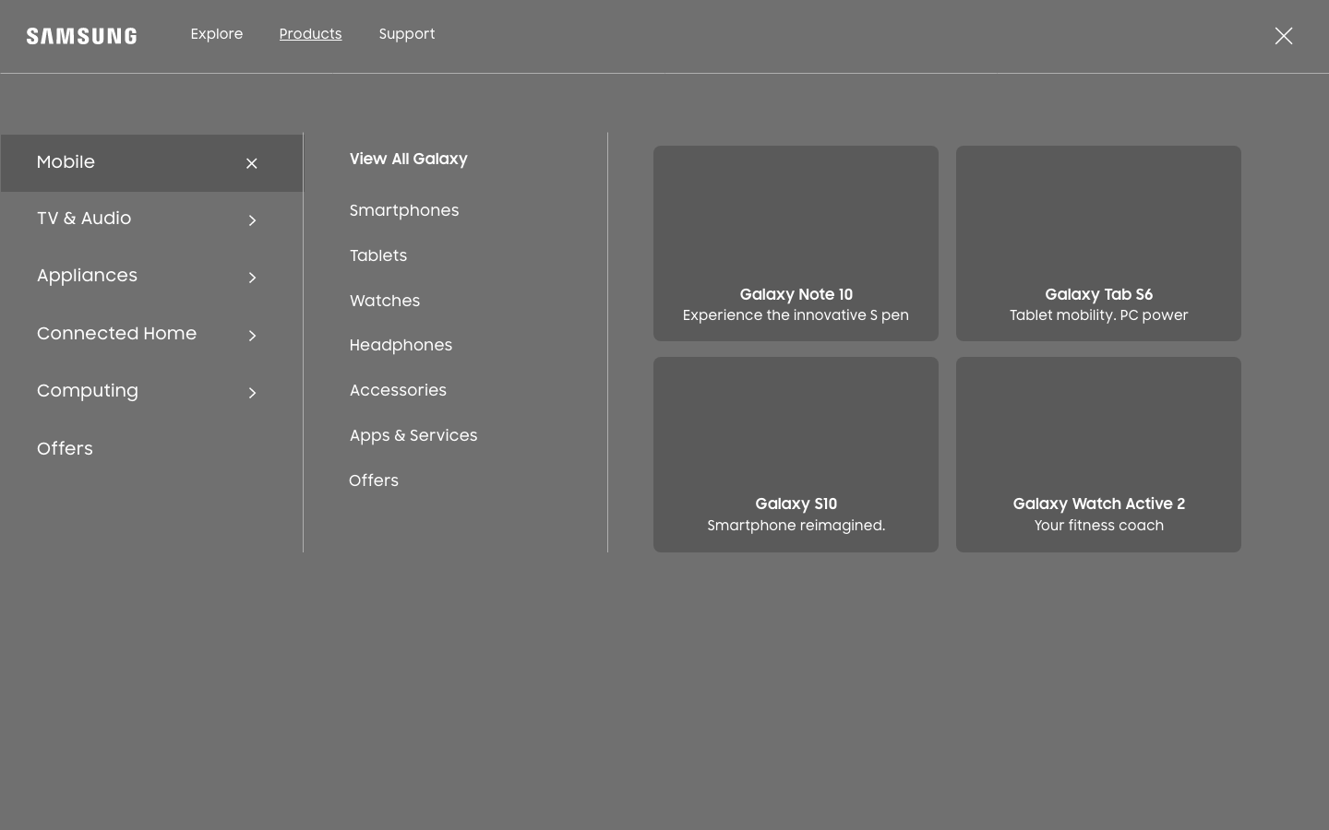Select the Connected Home category
Image resolution: width=1329 pixels, height=830 pixels.
point(116,334)
